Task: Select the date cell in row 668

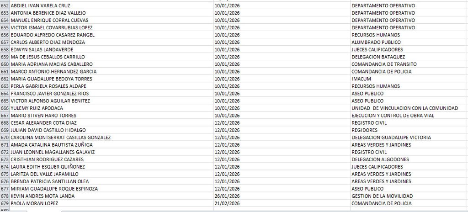Action: [282, 123]
